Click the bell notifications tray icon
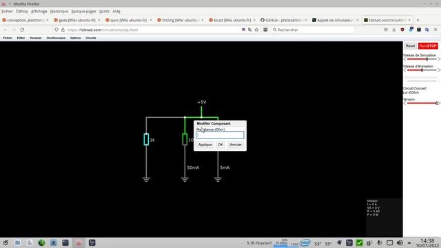The image size is (441, 248). point(339,242)
